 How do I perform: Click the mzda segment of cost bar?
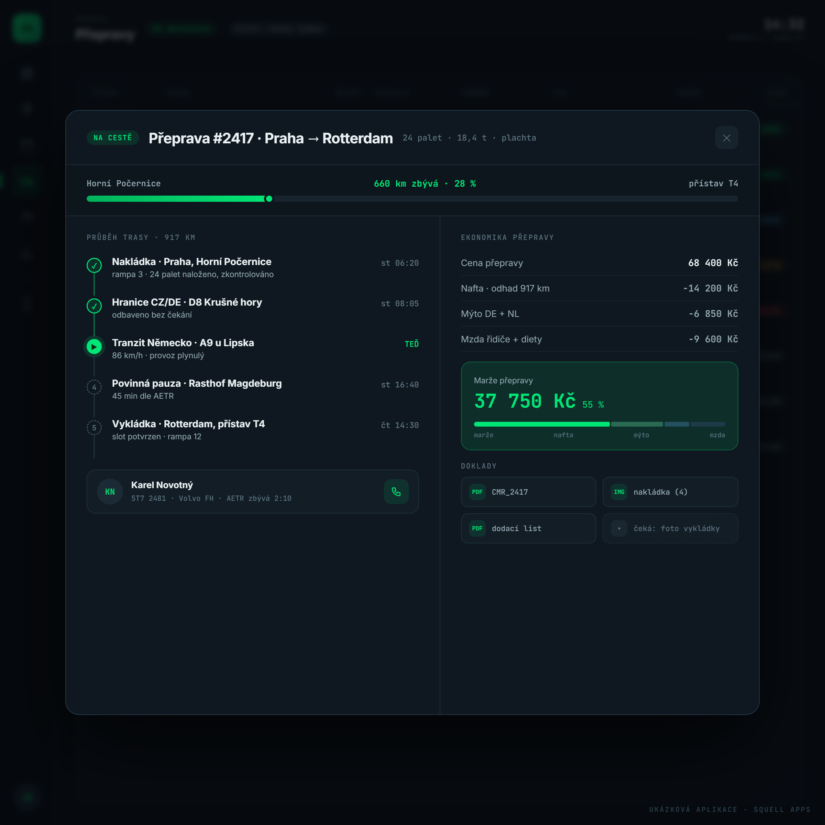tap(707, 424)
